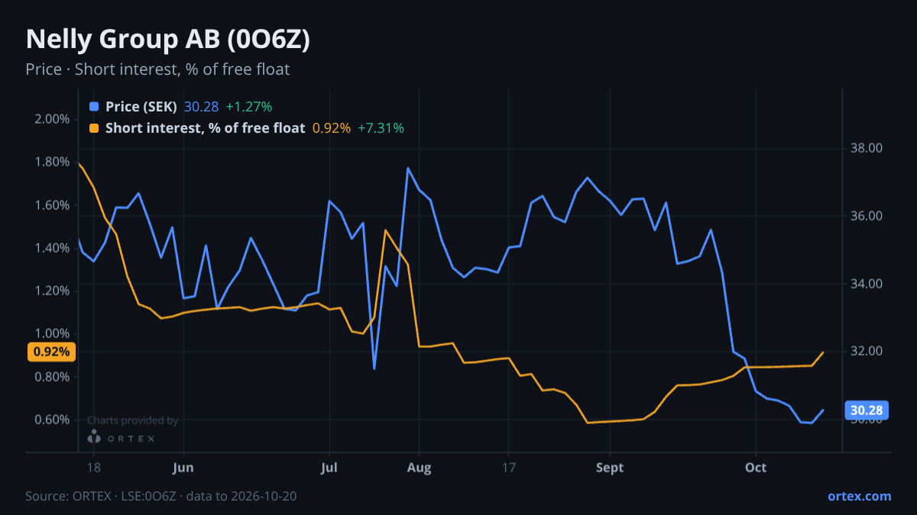Click the Jun date axis label
This screenshot has width=917, height=515.
coord(183,467)
